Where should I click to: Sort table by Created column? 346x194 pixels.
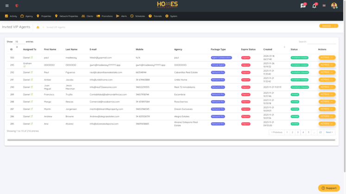[268, 49]
